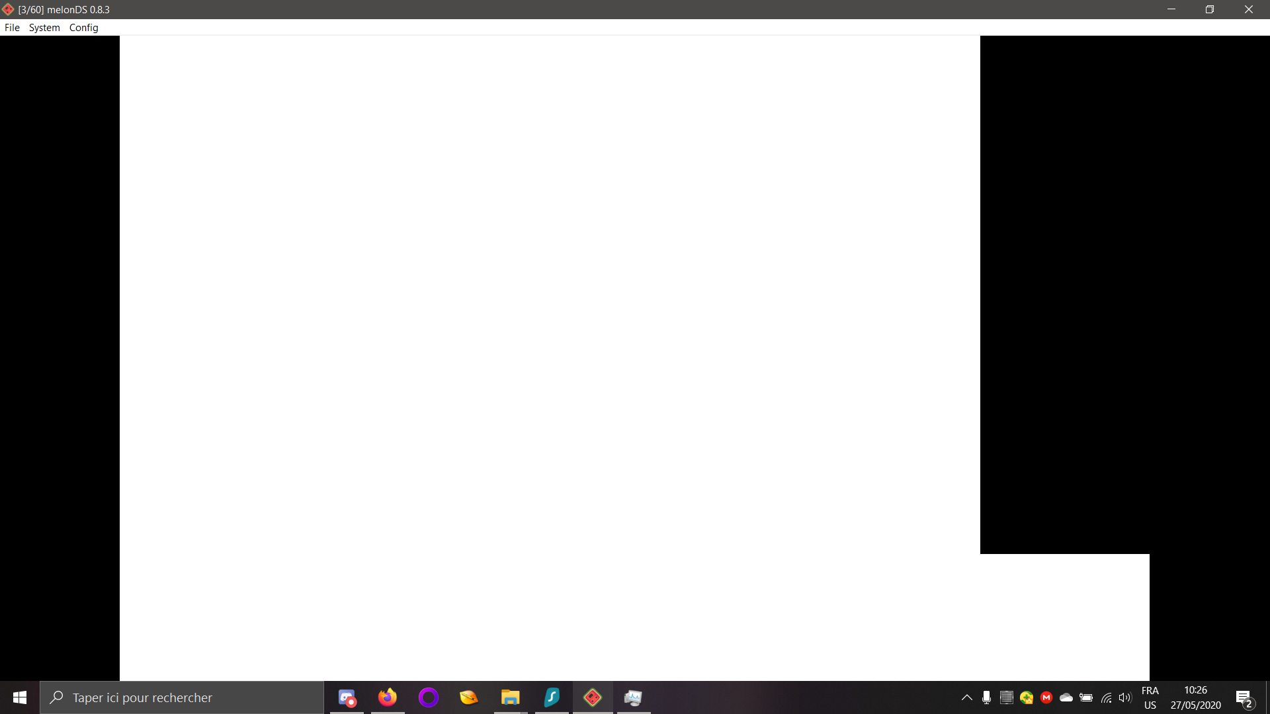Open the Windows Start menu
1270x714 pixels.
click(19, 697)
